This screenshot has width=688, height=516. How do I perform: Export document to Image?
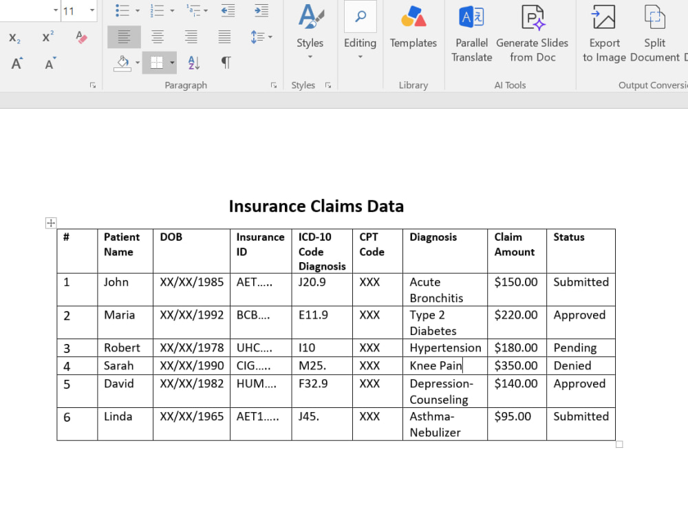(604, 33)
